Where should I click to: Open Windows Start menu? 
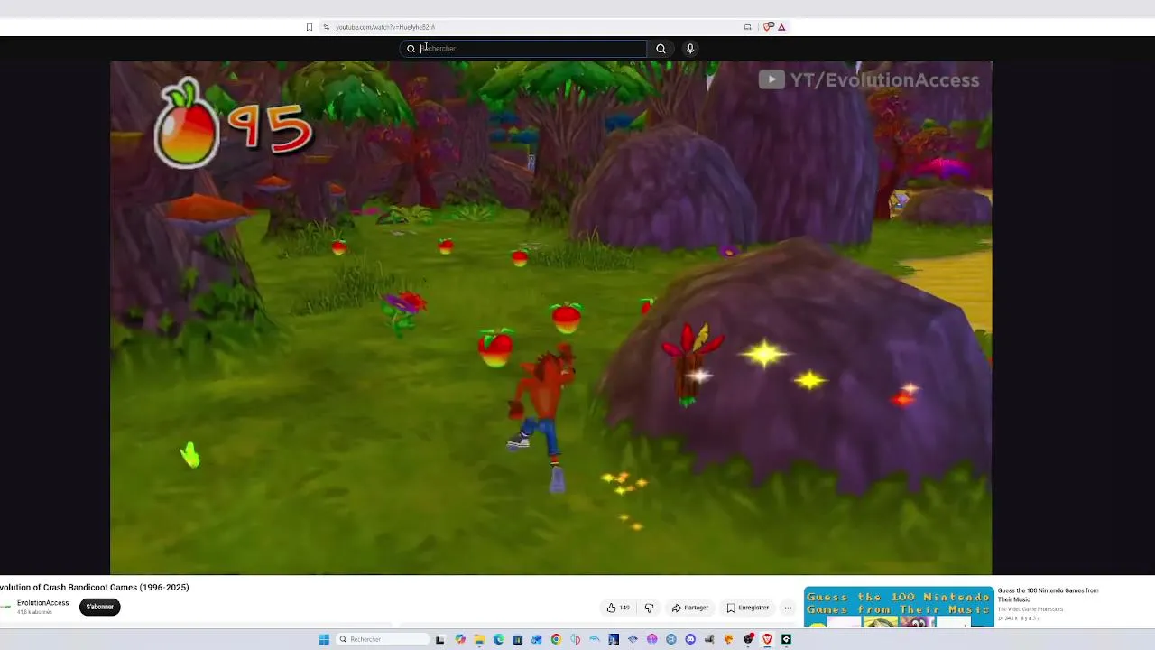[x=324, y=639]
